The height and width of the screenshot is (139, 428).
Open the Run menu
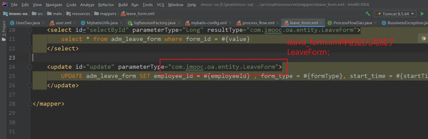(x=135, y=5)
